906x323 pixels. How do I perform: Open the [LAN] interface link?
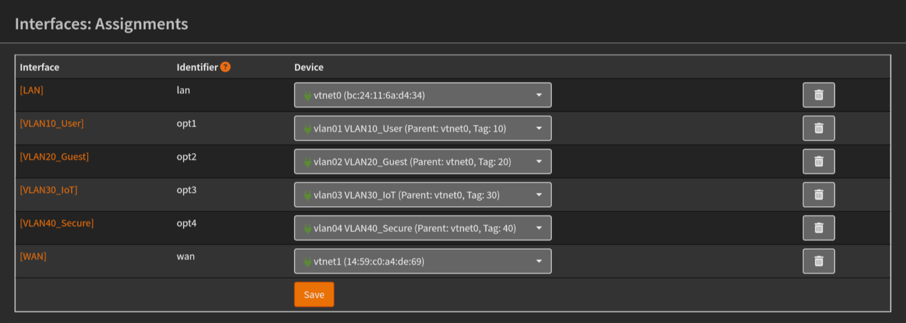point(32,90)
